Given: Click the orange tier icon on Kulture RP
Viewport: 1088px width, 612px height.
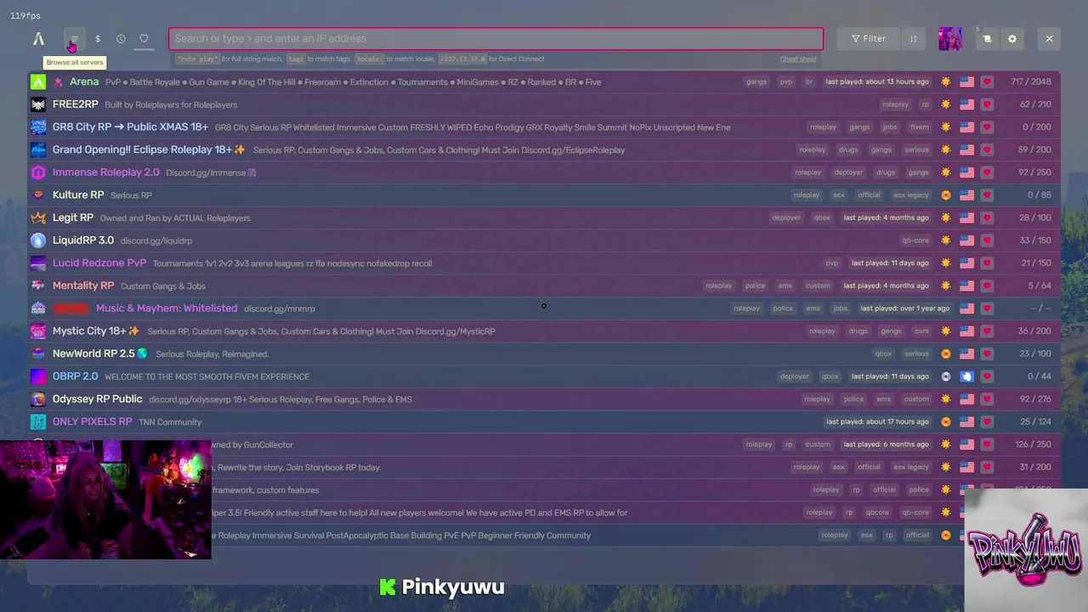Looking at the screenshot, I should [x=946, y=195].
